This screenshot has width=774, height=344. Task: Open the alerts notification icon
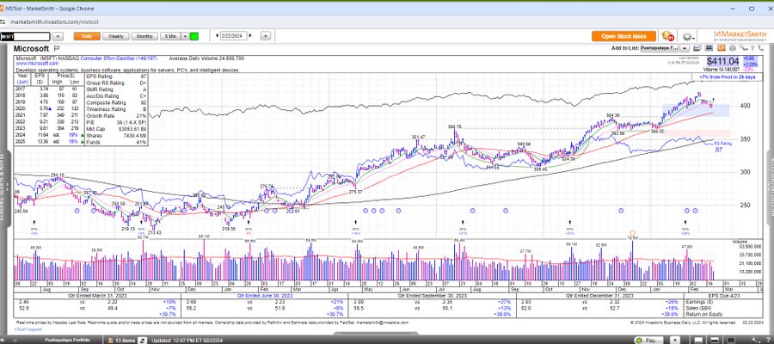667,36
